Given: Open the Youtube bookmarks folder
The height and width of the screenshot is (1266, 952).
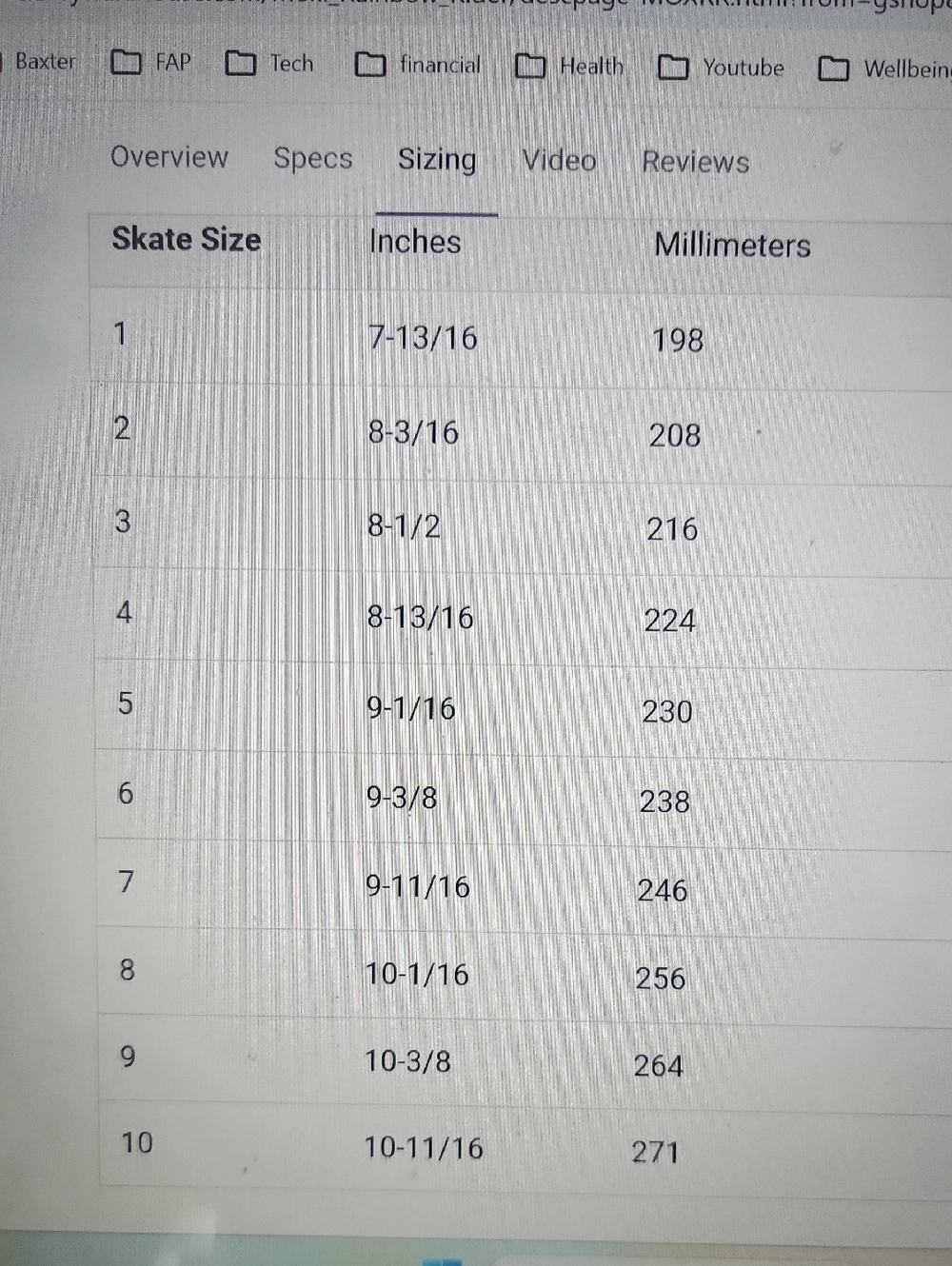Looking at the screenshot, I should pyautogui.click(x=721, y=68).
